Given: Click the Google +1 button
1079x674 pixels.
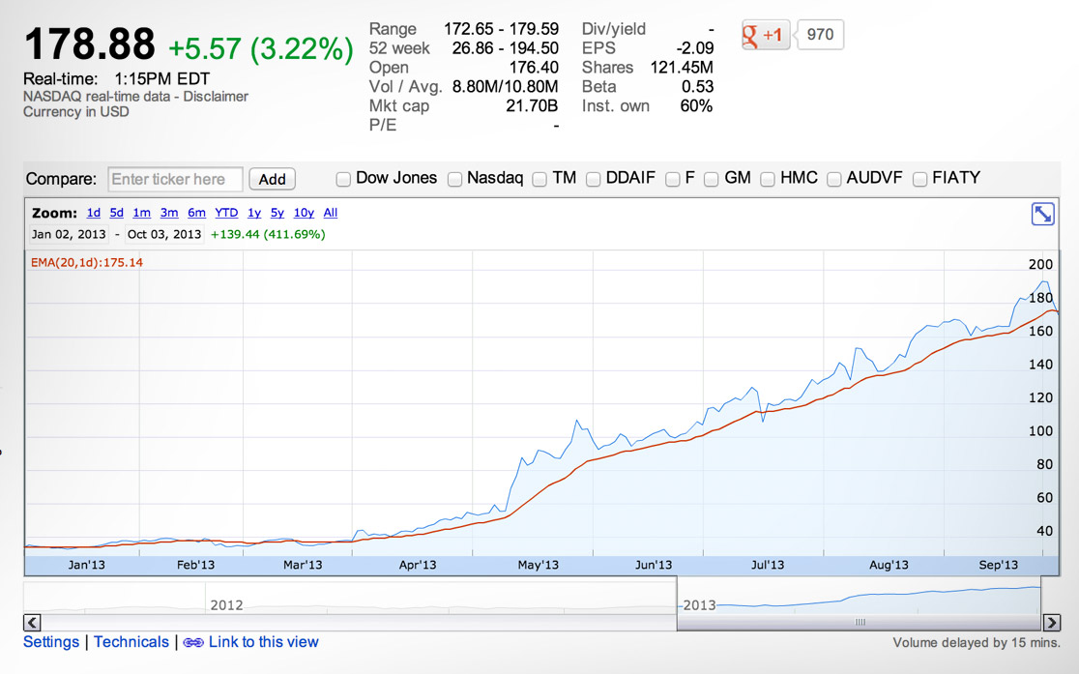Looking at the screenshot, I should (x=765, y=35).
